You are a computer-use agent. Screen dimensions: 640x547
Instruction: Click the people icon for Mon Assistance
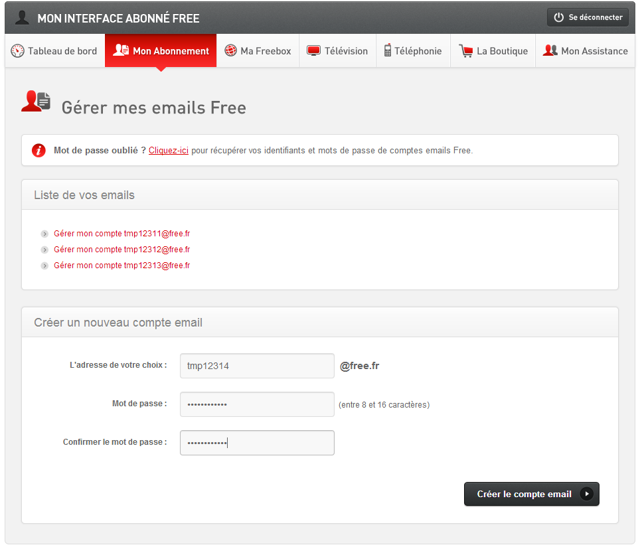click(x=550, y=51)
